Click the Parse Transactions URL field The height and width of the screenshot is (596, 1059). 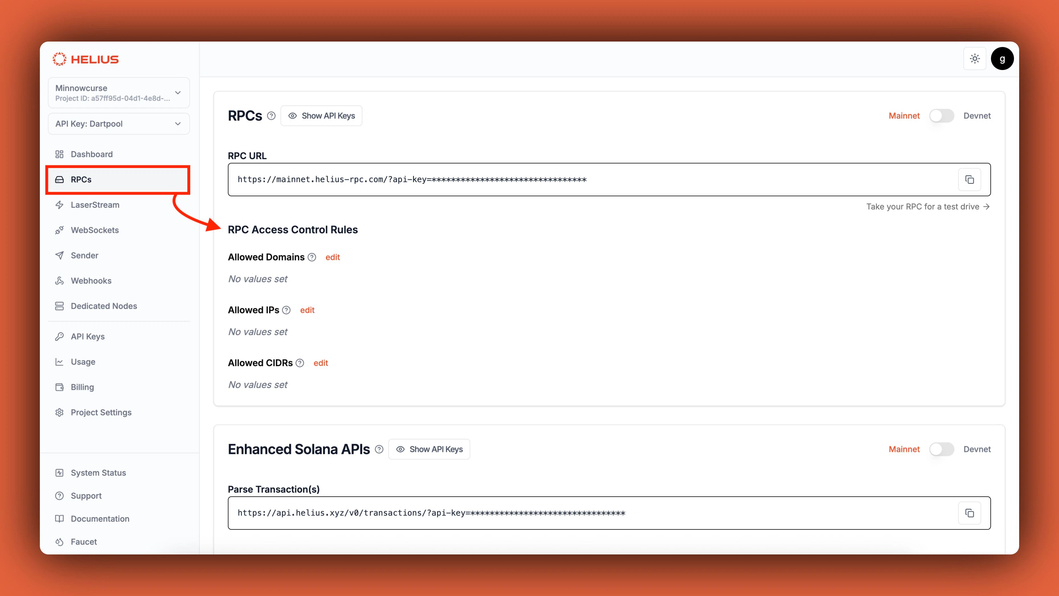[576, 513]
